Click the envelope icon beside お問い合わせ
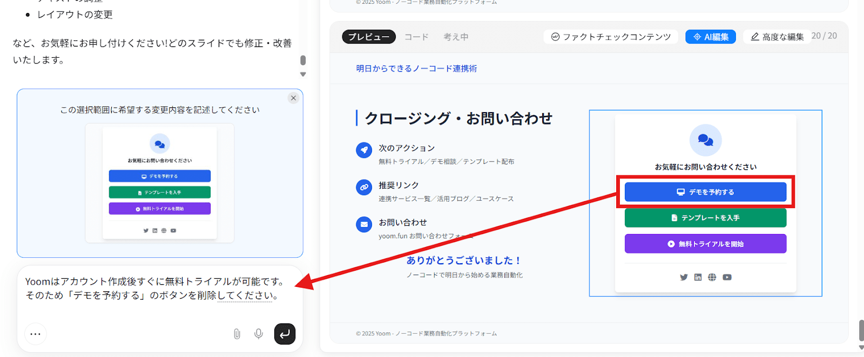The image size is (864, 357). pyautogui.click(x=364, y=224)
